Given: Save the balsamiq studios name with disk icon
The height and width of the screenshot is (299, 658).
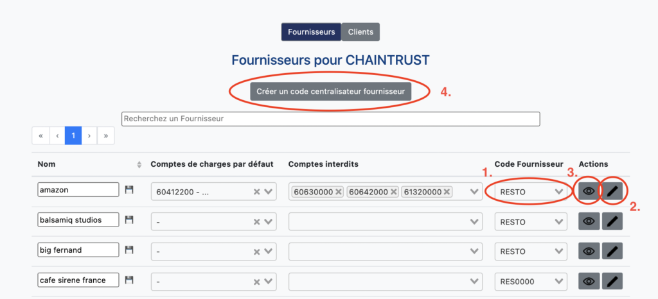Looking at the screenshot, I should [x=129, y=220].
